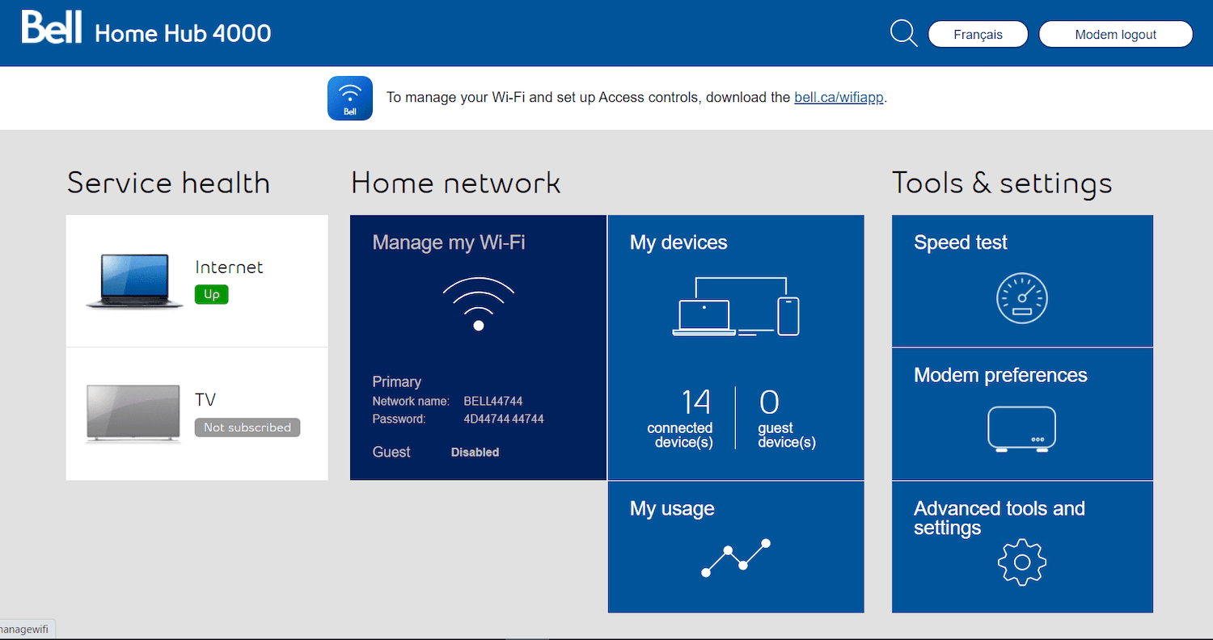Screen dimensions: 1213x640
Task: Click the TV thumbnail image
Action: pyautogui.click(x=133, y=414)
